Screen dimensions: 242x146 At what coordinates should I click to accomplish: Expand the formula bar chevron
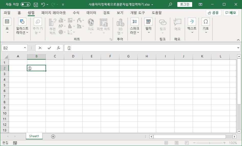click(238, 48)
